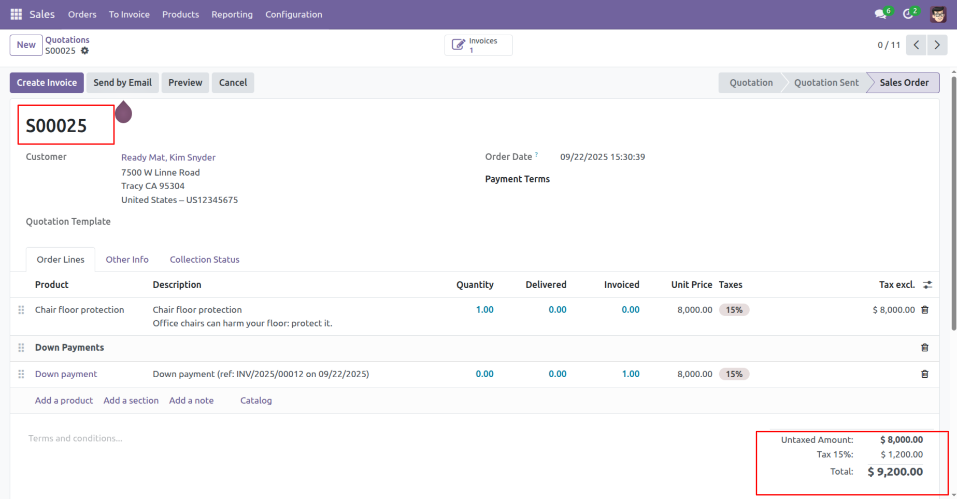Delete the Down payment order line
Image resolution: width=957 pixels, height=499 pixels.
[925, 374]
